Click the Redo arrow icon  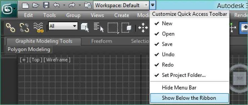click(72, 6)
